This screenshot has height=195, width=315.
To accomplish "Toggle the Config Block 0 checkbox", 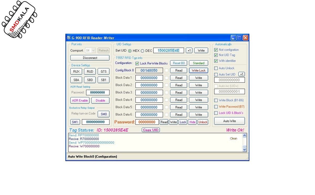I will coord(166,71).
